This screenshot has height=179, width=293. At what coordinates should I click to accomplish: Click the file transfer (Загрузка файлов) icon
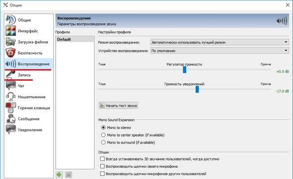[x=11, y=42]
